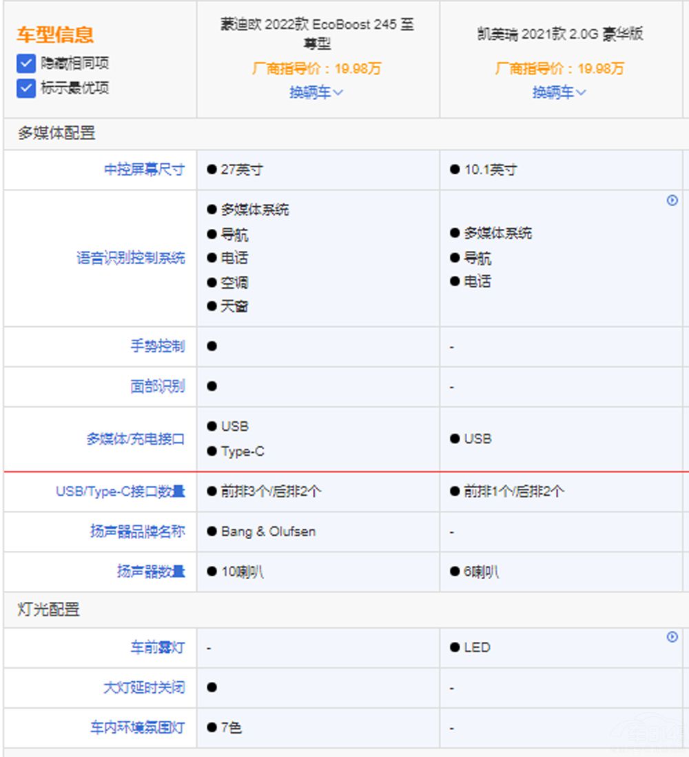Open the 手势控制 parameter link

tap(158, 346)
